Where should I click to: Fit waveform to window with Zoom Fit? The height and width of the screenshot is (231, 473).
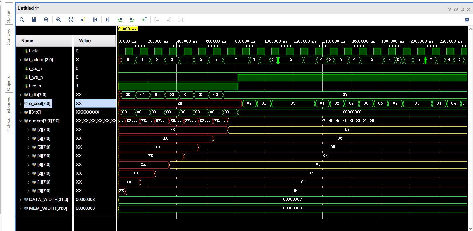[71, 20]
